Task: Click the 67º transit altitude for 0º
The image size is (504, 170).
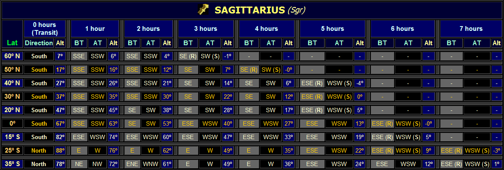Action: pyautogui.click(x=60, y=124)
